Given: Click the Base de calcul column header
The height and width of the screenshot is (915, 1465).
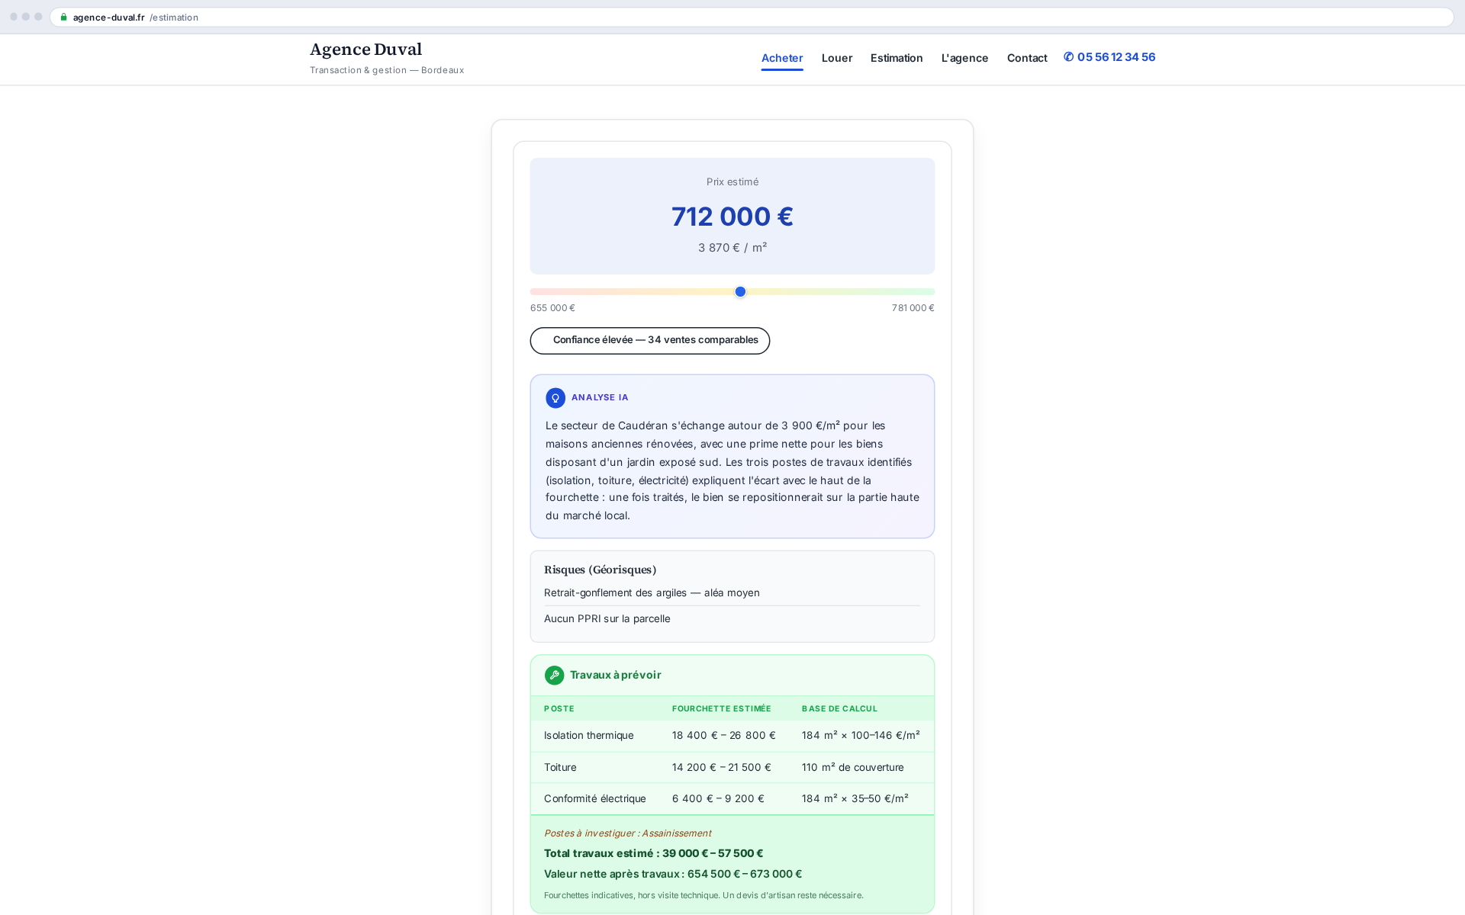Looking at the screenshot, I should (840, 709).
